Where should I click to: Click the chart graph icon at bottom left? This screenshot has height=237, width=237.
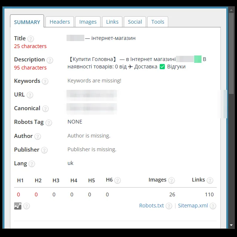[x=18, y=206]
